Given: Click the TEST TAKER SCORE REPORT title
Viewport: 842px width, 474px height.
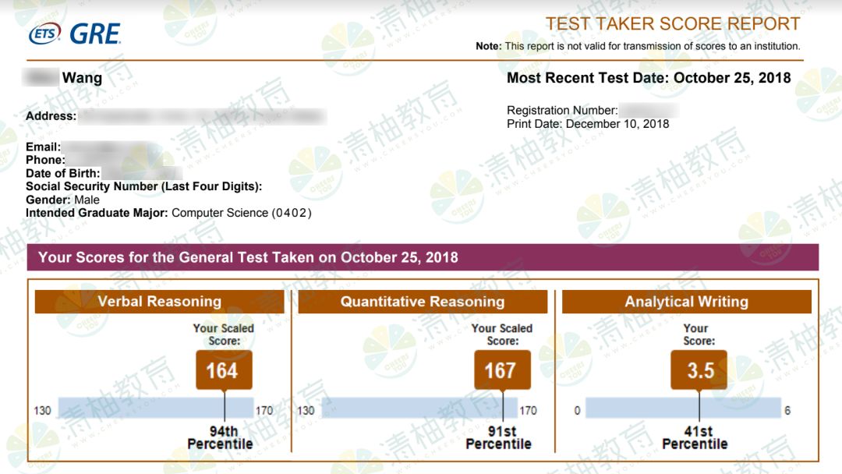Looking at the screenshot, I should click(672, 23).
